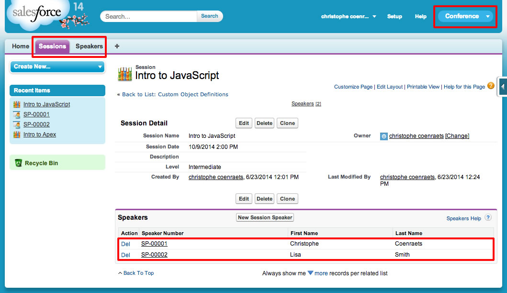Open the christophe coenr... user menu
507x293 pixels.
[x=349, y=16]
